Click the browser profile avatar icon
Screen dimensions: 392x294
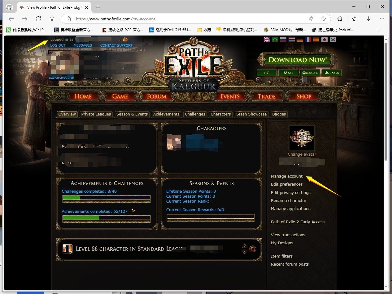pos(10,7)
